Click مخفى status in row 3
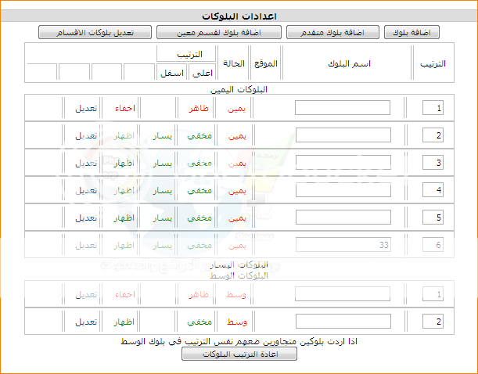This screenshot has width=478, height=374. point(199,164)
